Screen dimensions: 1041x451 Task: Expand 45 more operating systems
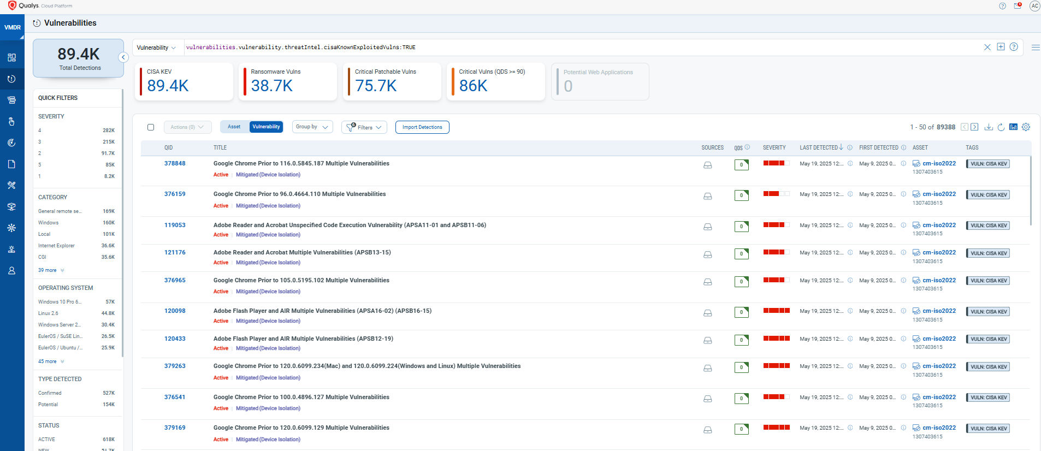tap(51, 361)
